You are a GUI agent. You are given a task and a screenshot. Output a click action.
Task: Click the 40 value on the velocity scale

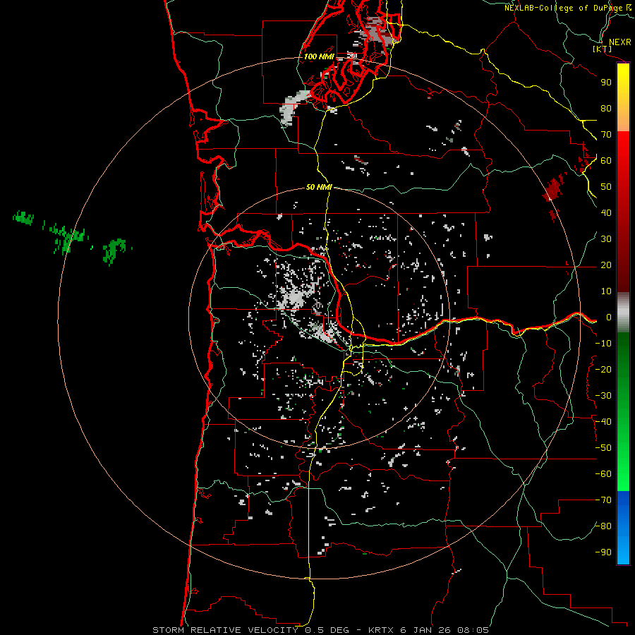(606, 213)
